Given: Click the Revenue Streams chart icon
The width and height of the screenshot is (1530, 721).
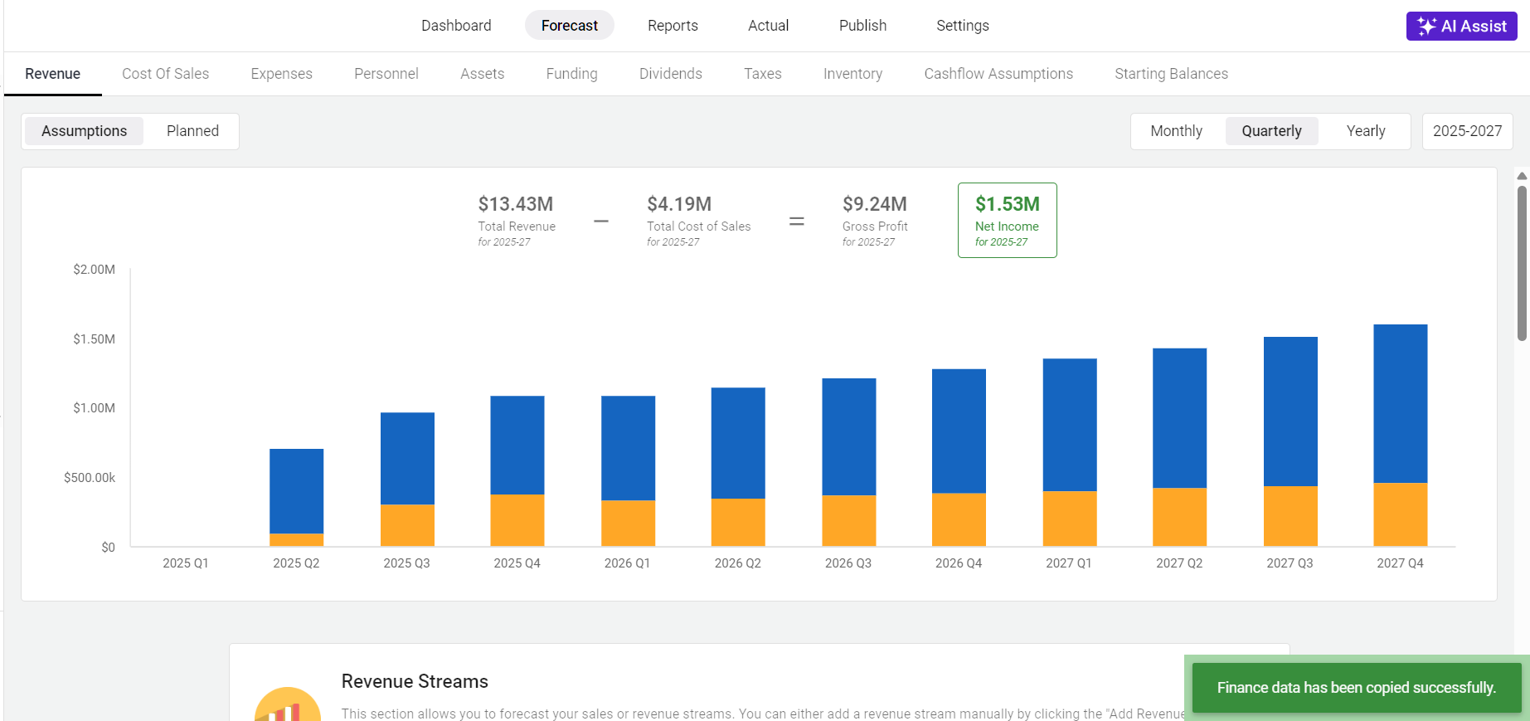Looking at the screenshot, I should tap(288, 706).
